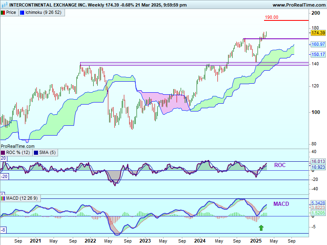Open the MACD (12 26 9) indicator label
The height and width of the screenshot is (245, 327).
click(x=22, y=198)
